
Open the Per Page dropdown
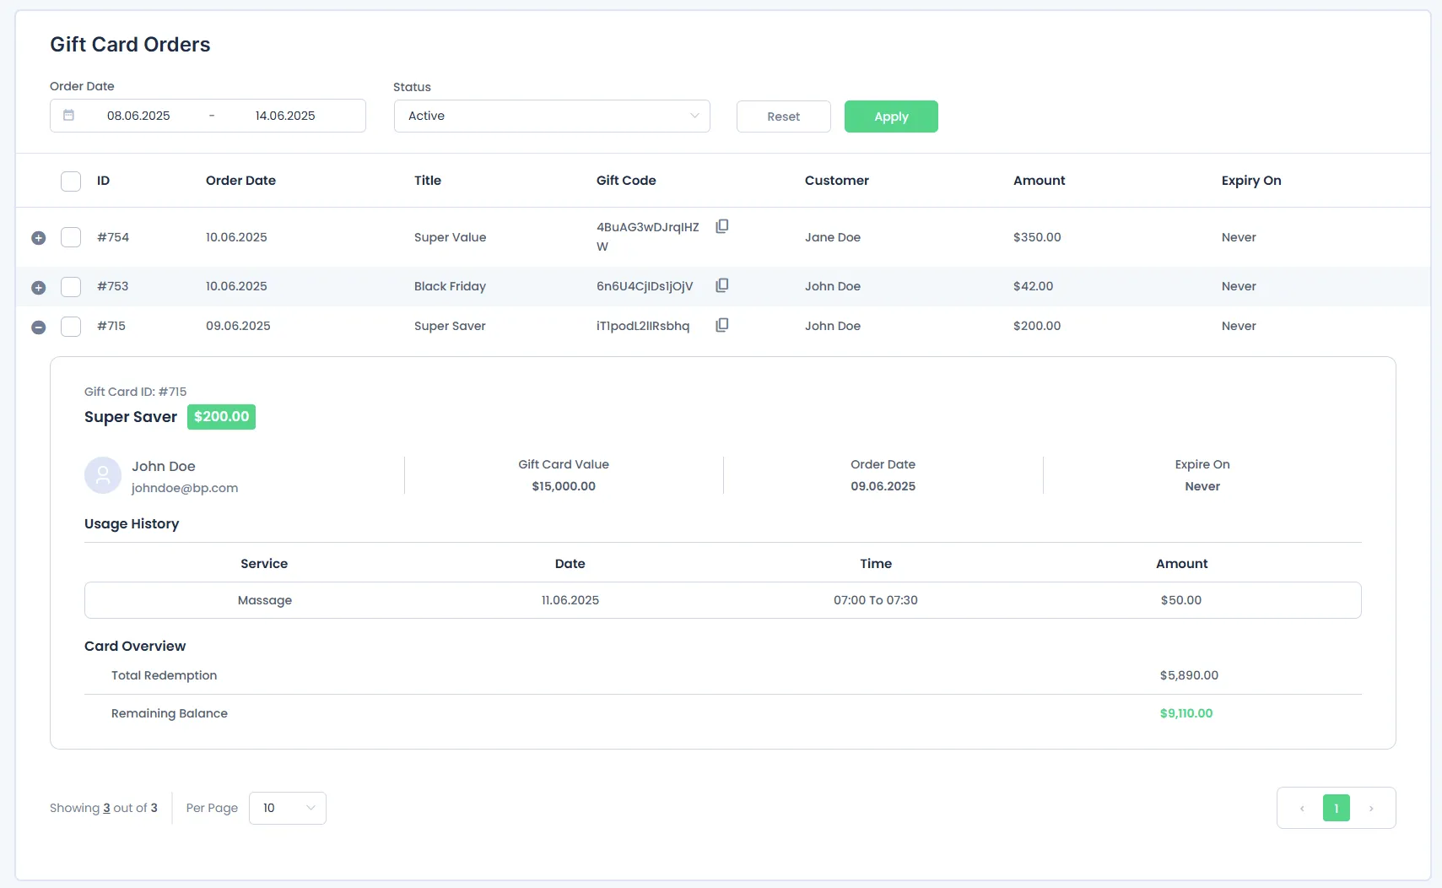[x=288, y=808]
